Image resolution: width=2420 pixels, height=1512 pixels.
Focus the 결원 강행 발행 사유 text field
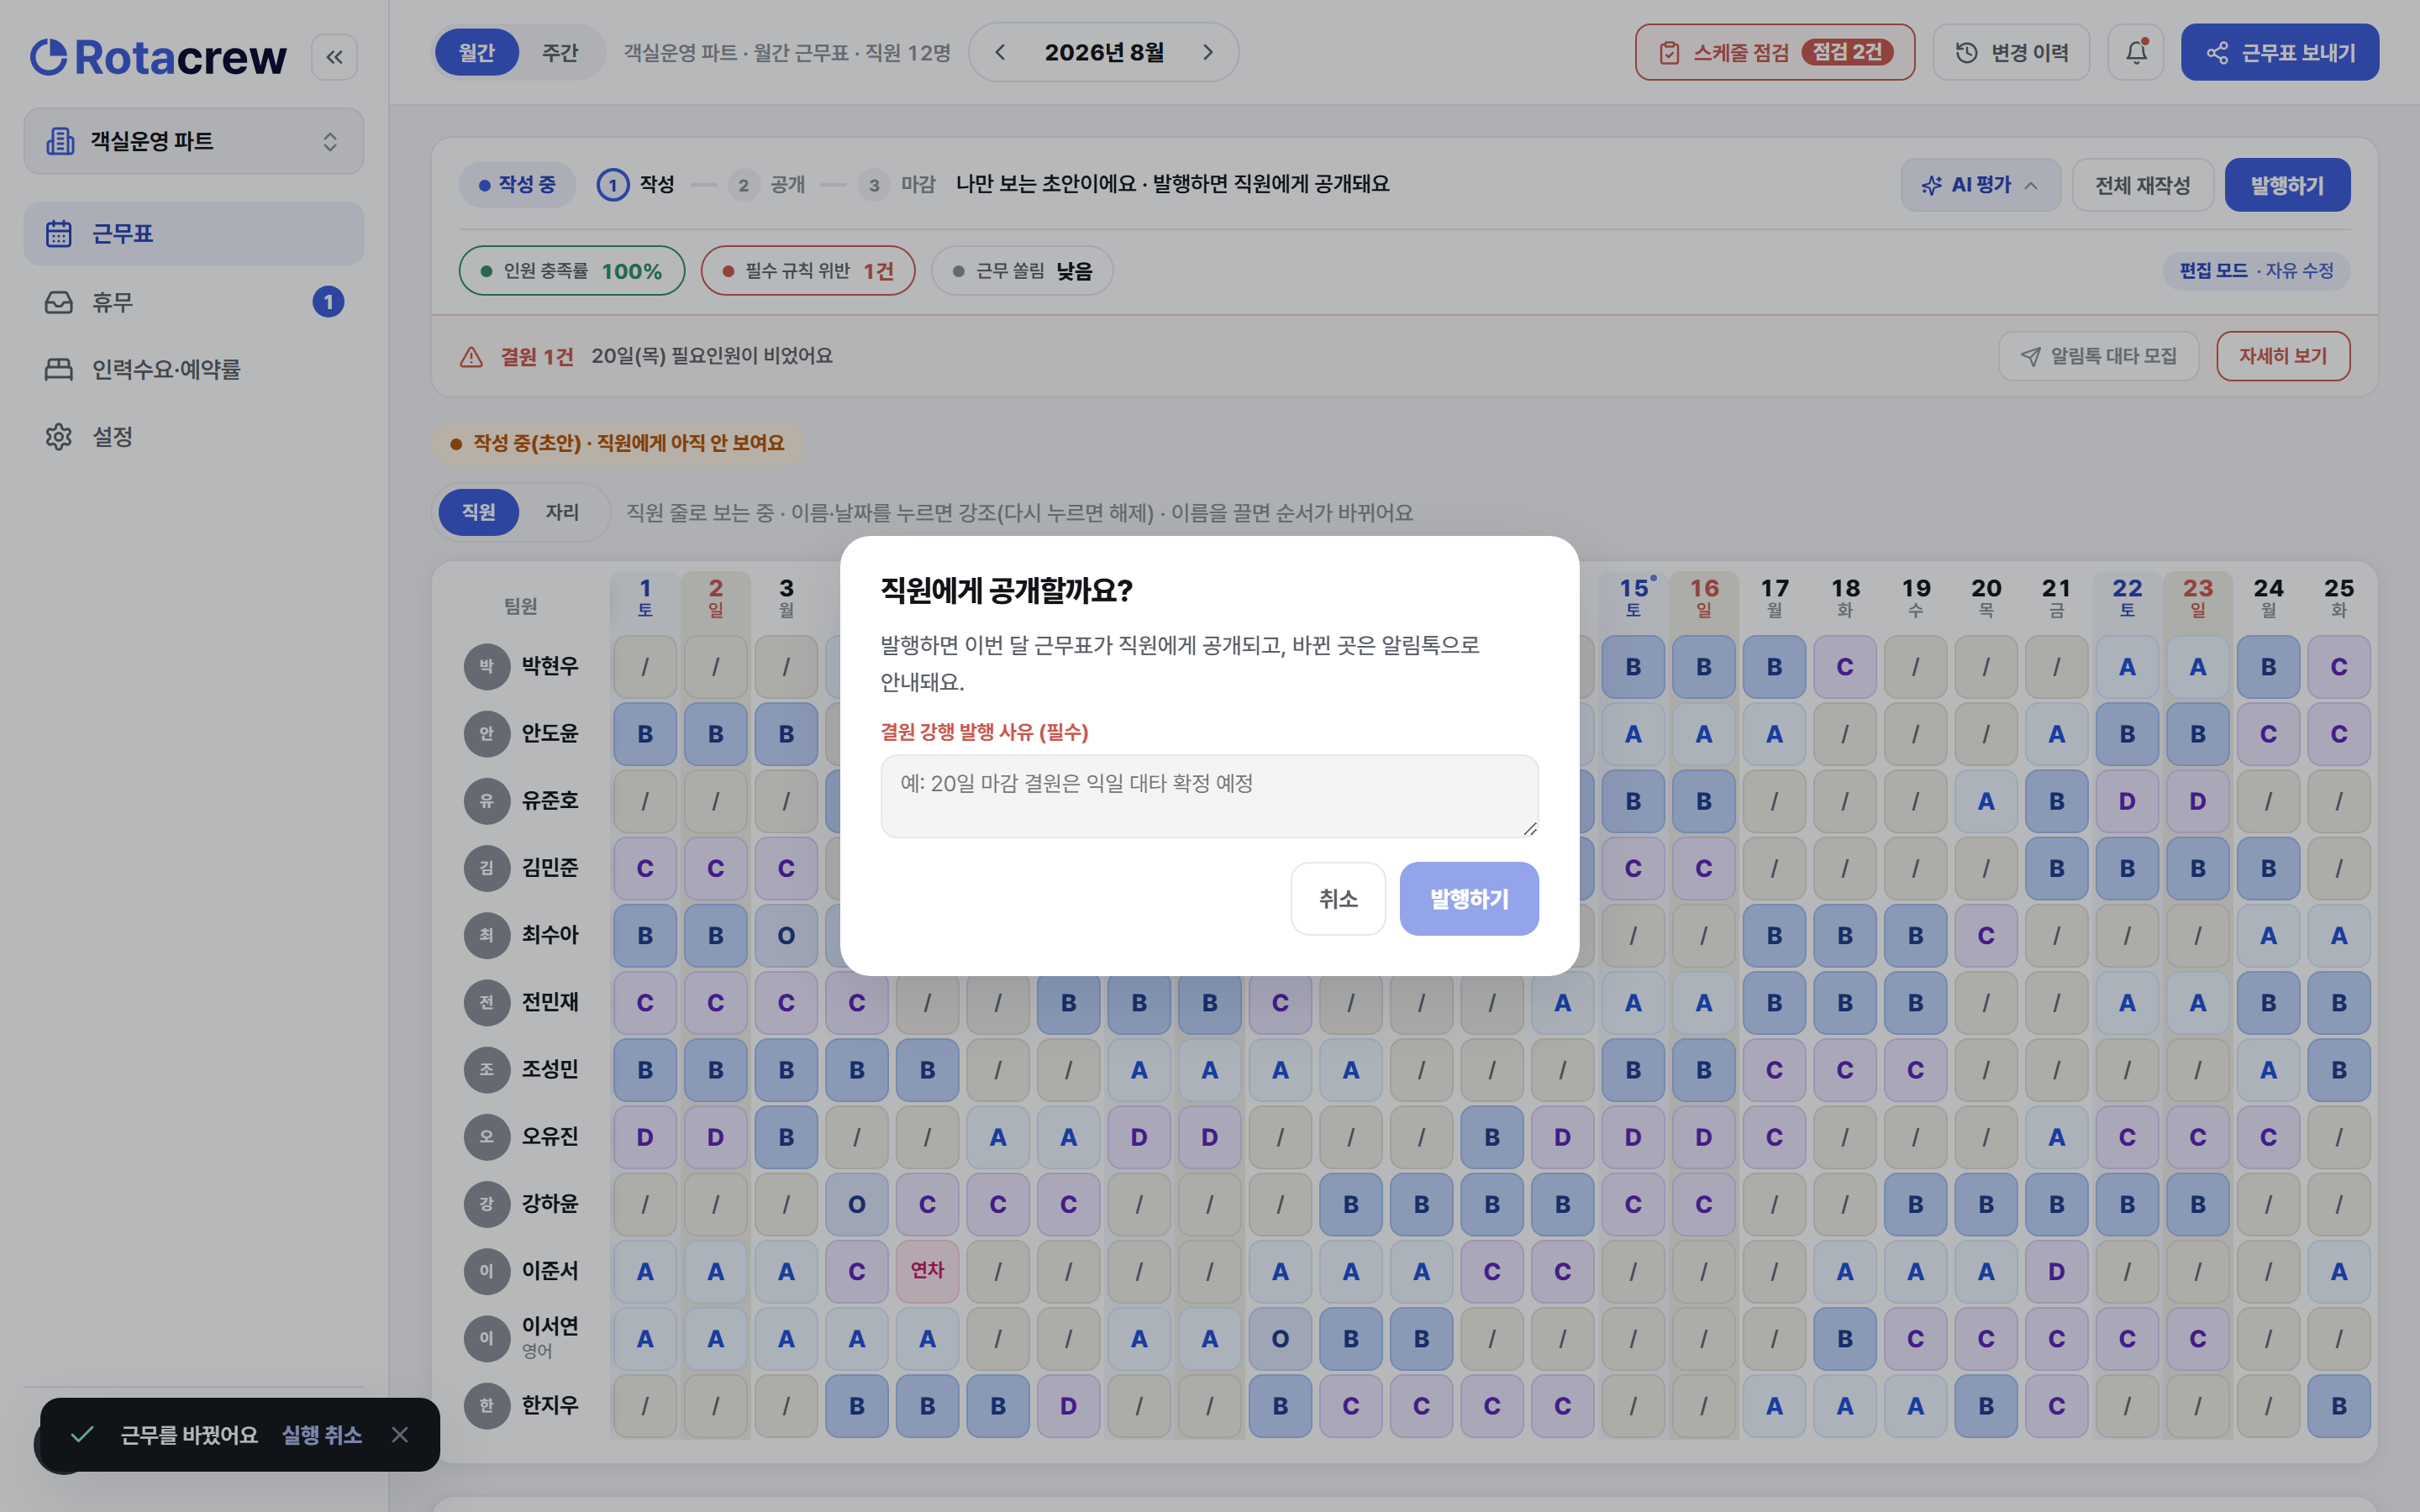[1209, 796]
